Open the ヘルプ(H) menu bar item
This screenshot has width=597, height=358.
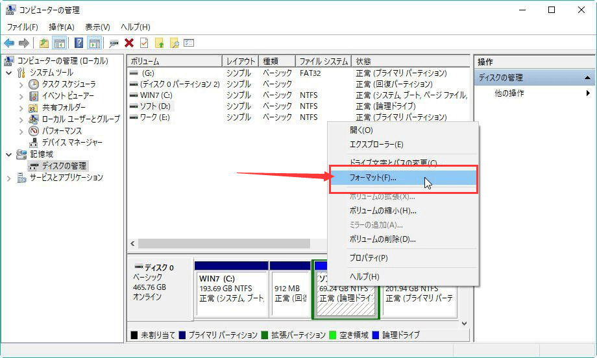click(x=135, y=27)
